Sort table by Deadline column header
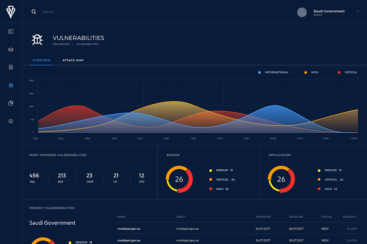Image resolution: width=367 pixels, height=244 pixels. click(x=296, y=217)
